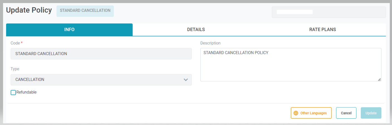Grab the Description textarea resize handle
This screenshot has height=125, width=392.
(x=379, y=79)
